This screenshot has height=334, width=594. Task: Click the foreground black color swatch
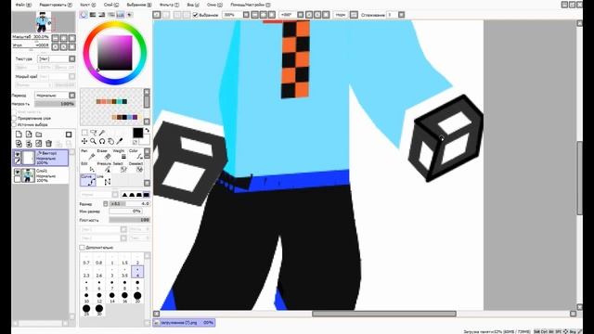pyautogui.click(x=138, y=133)
